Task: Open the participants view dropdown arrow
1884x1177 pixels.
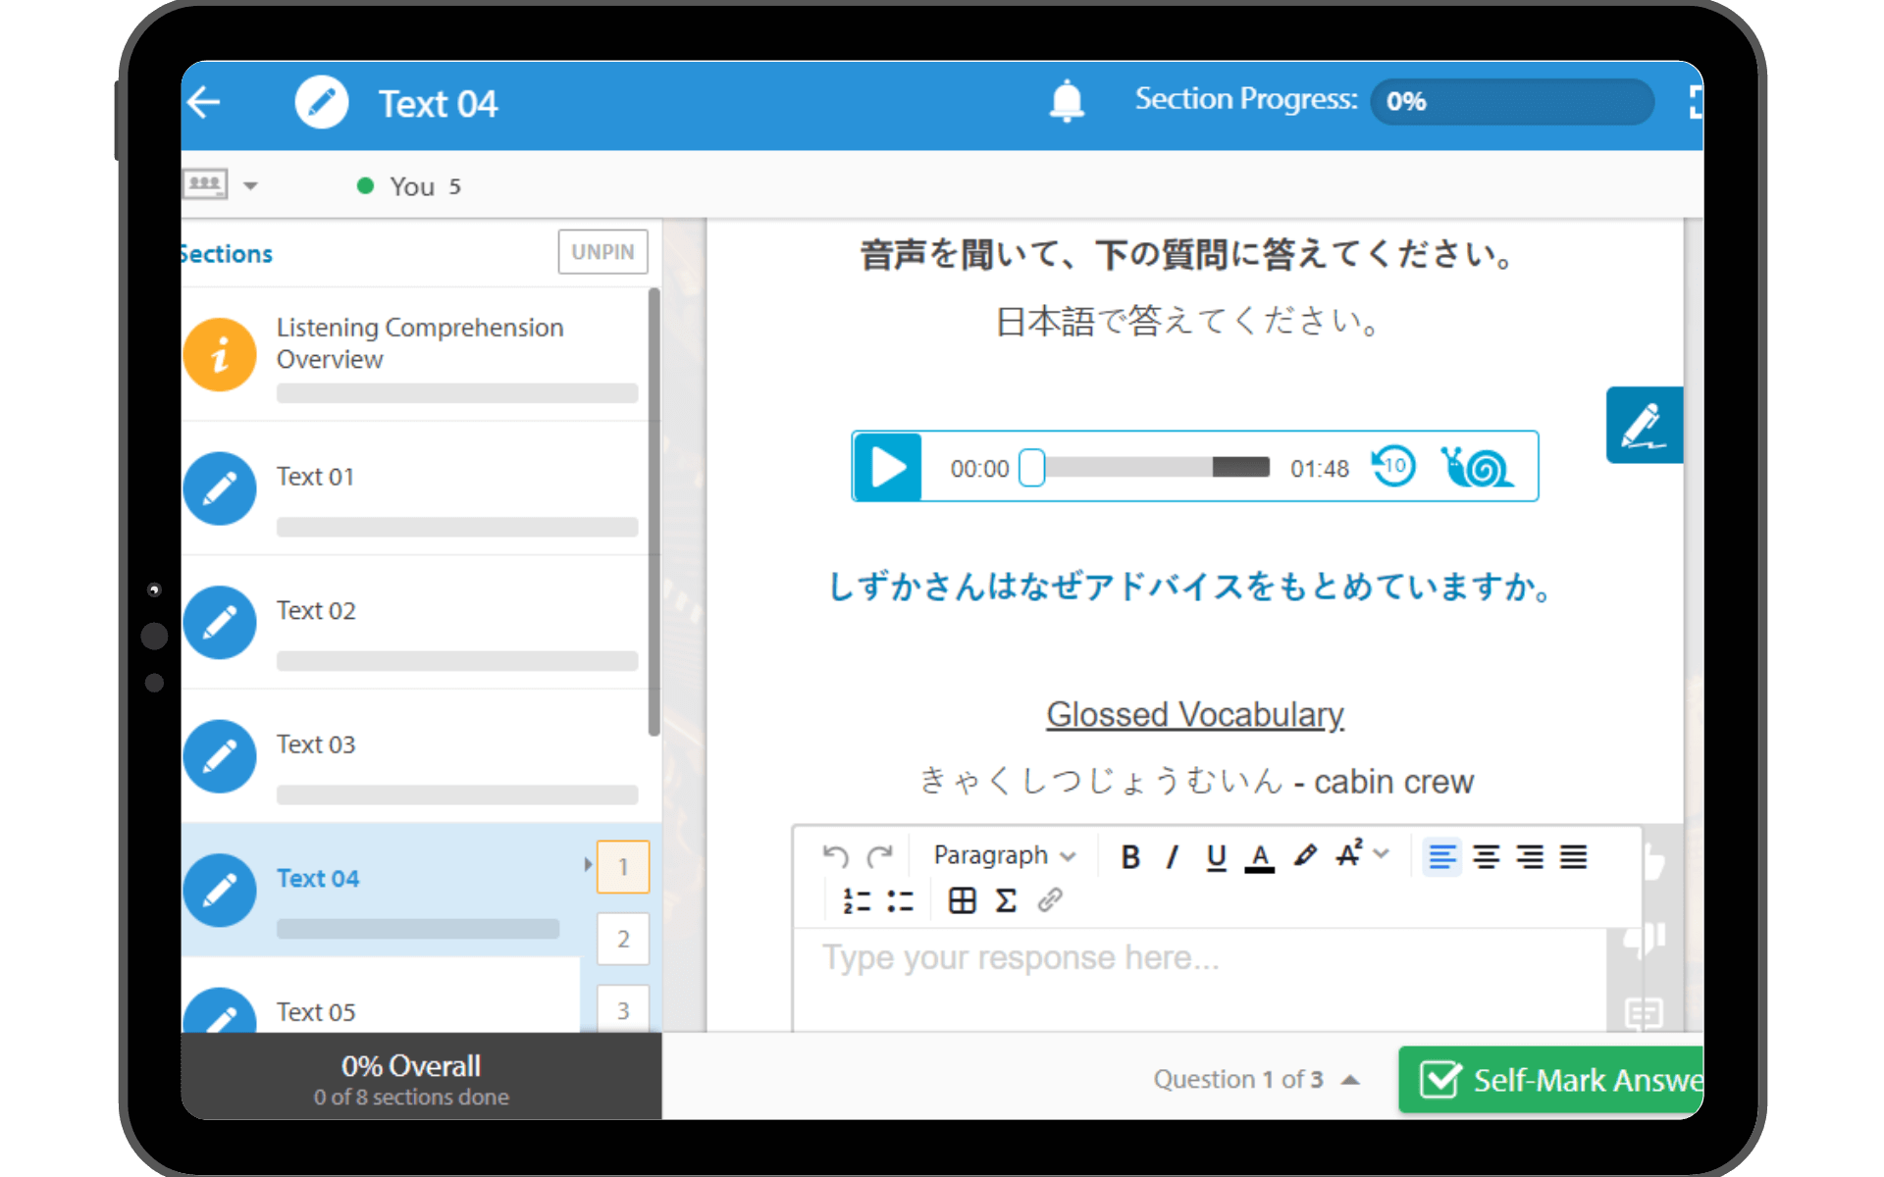Action: (250, 186)
